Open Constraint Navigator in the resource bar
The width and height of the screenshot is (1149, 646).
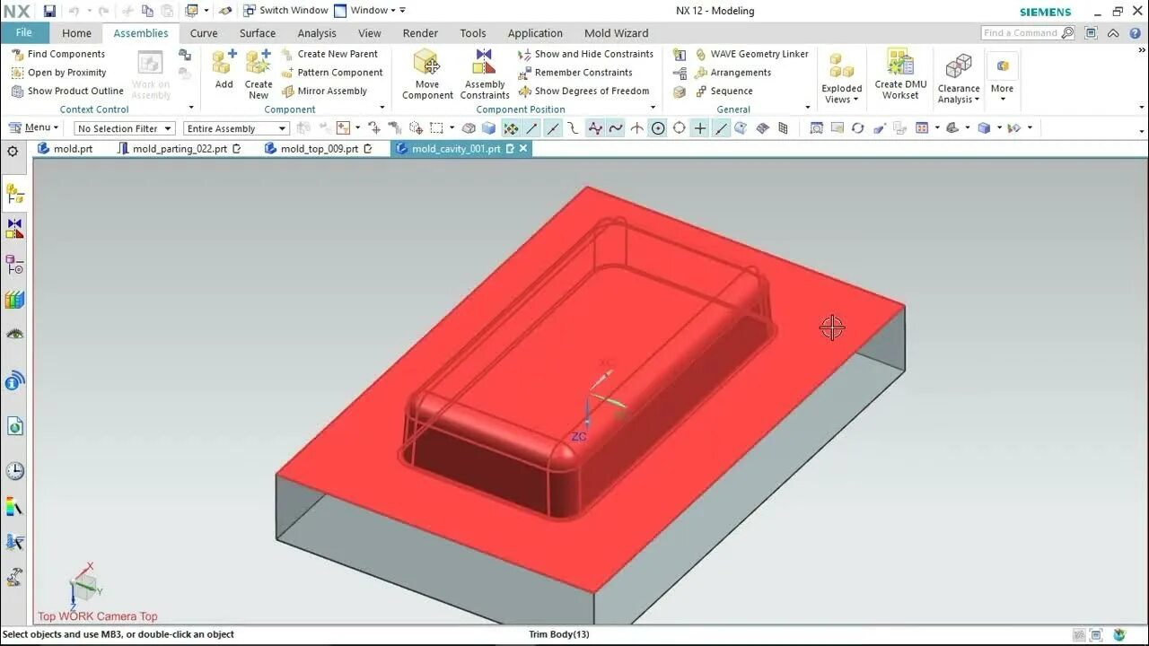14,228
